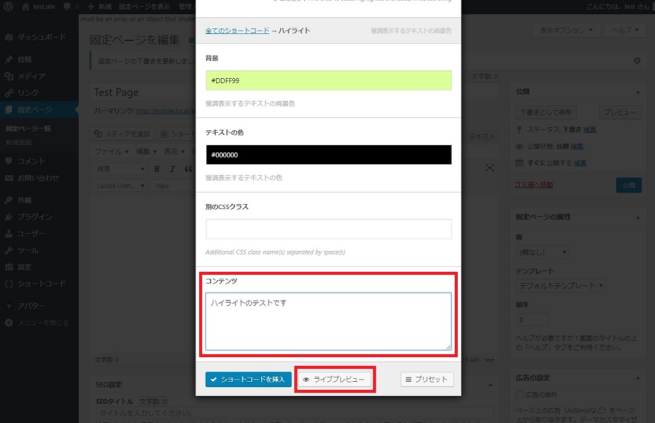
Task: Open the テンプレート dropdown
Action: 561,286
